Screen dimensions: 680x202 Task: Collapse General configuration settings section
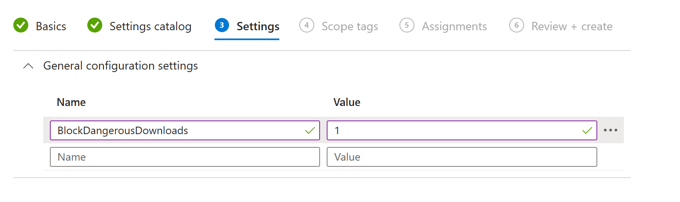(x=28, y=66)
